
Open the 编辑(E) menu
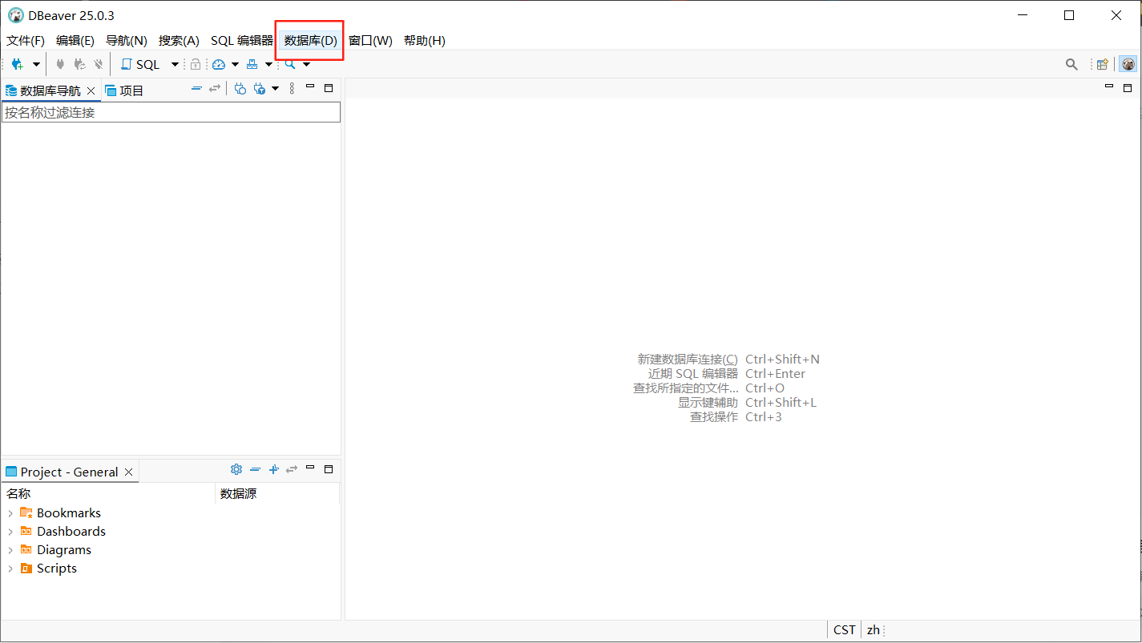pyautogui.click(x=75, y=40)
